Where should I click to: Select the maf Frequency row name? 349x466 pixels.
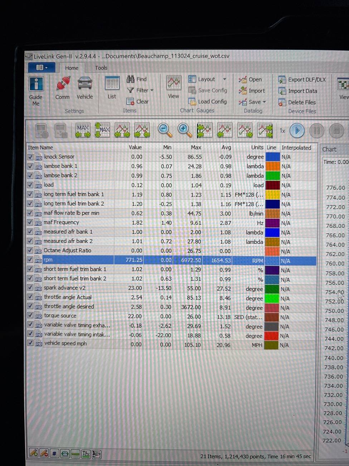(x=61, y=222)
